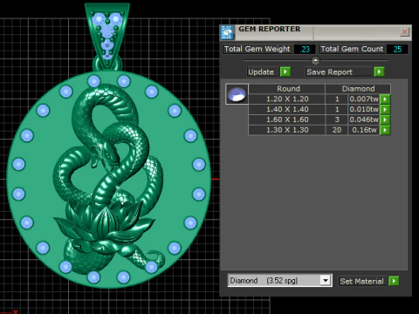Click the Total Gem Count value 25

[397, 49]
